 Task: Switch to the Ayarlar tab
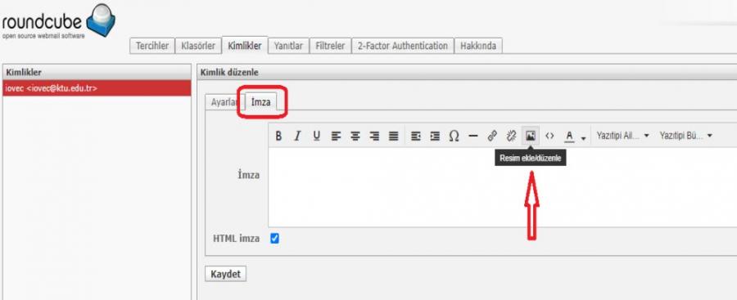[224, 102]
